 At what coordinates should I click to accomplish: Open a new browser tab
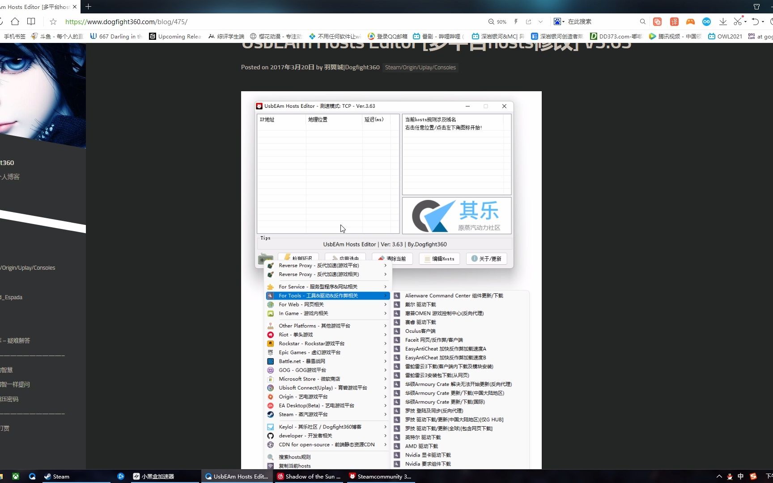(88, 7)
